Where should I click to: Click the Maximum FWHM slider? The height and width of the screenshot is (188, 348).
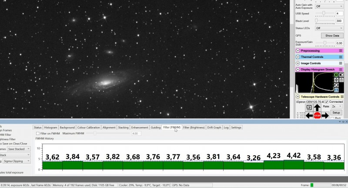click(108, 134)
